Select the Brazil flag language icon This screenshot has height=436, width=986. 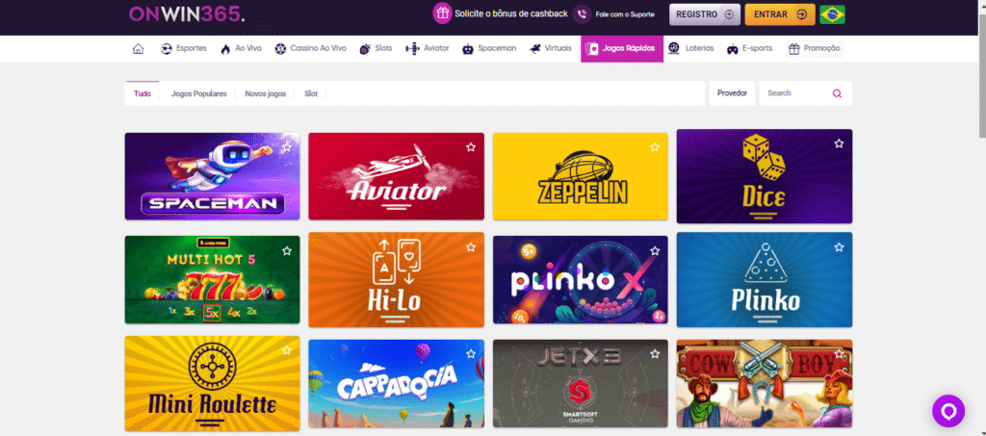point(832,13)
